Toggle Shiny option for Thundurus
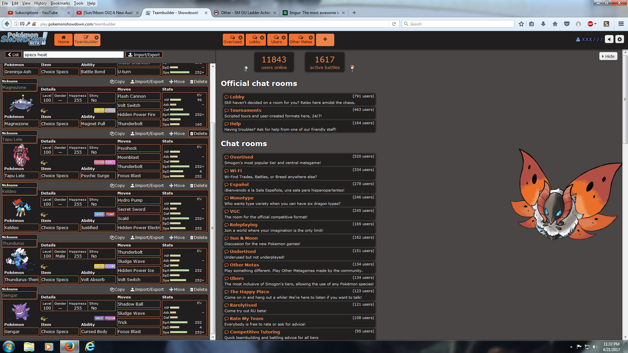Screen dimensions: 628x353 pyautogui.click(x=94, y=254)
